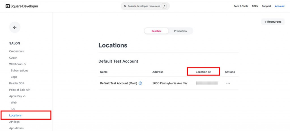
Task: Open Credentials in the sidebar
Action: coord(16,51)
